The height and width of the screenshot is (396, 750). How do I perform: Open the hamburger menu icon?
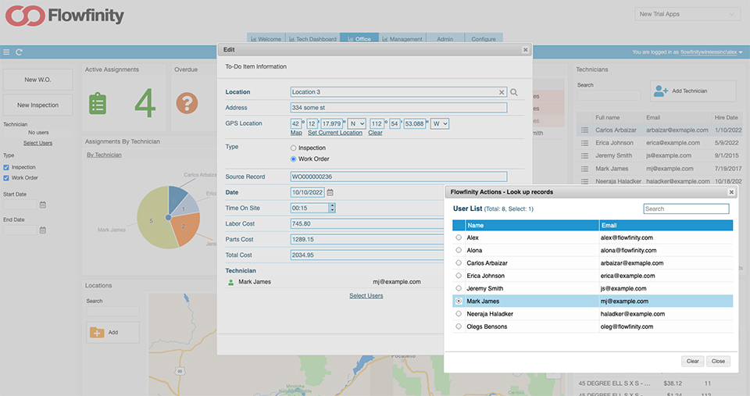(x=7, y=52)
